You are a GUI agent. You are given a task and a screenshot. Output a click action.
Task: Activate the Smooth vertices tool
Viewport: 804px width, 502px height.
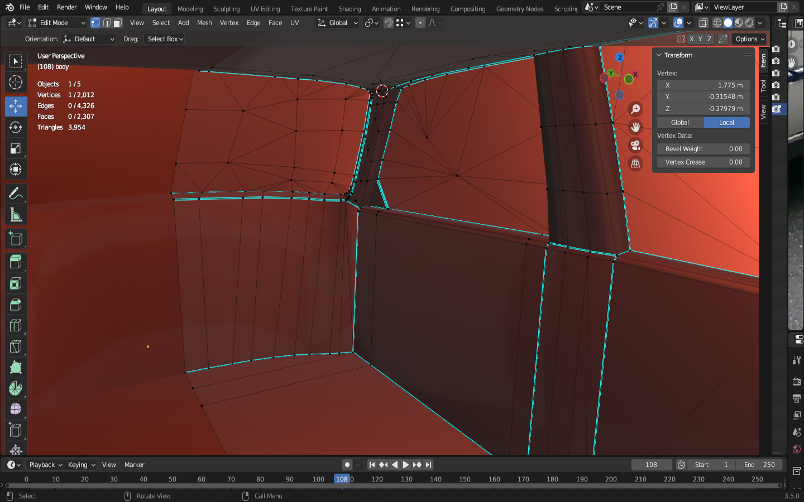point(16,410)
